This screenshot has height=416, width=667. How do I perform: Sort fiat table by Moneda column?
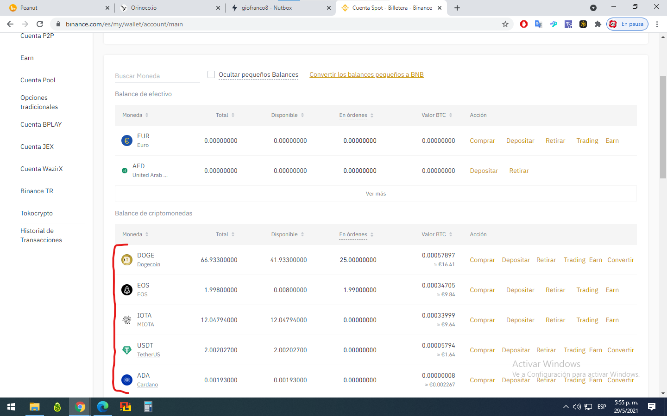coord(135,115)
